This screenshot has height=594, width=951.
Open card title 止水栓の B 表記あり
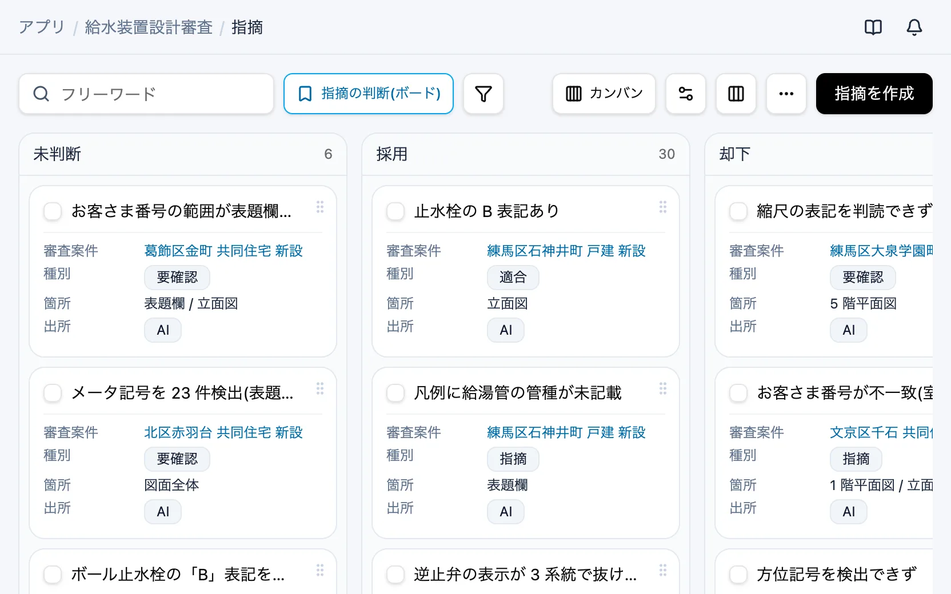coord(486,211)
